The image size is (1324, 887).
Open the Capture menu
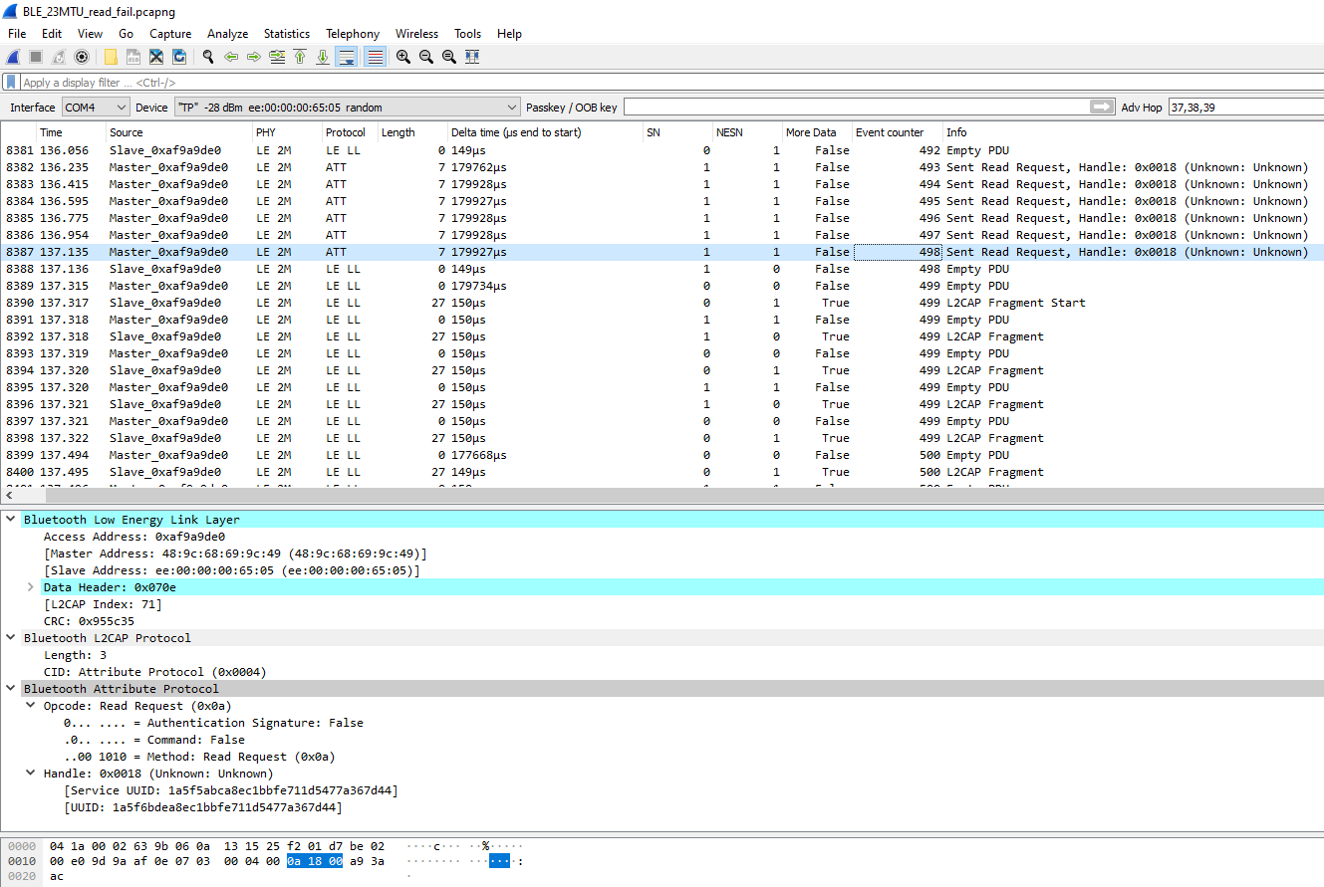[x=170, y=34]
